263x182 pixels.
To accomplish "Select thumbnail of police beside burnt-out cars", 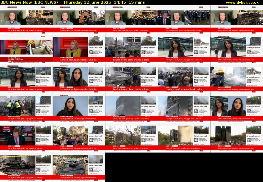I will (x=79, y=167).
